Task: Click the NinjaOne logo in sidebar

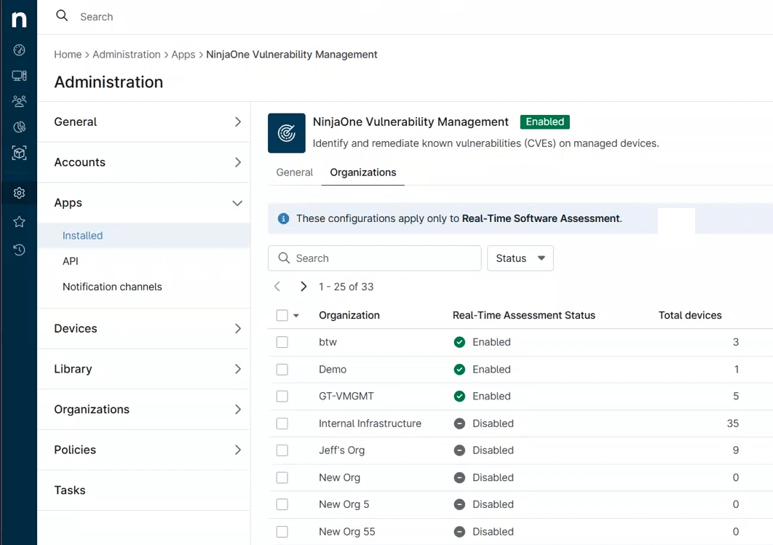Action: click(19, 19)
